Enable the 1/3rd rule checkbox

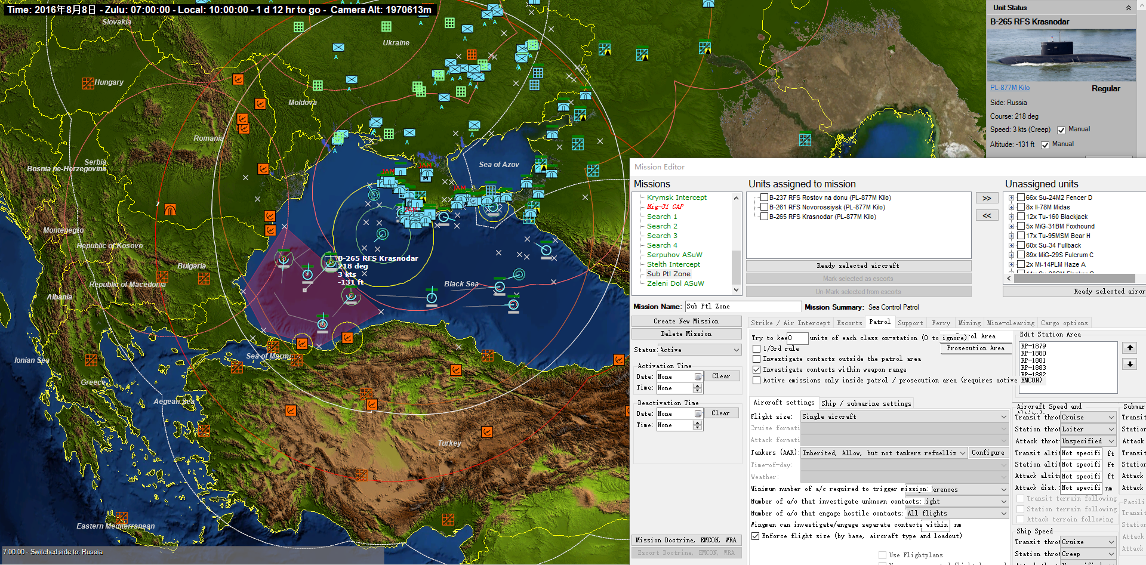click(757, 348)
